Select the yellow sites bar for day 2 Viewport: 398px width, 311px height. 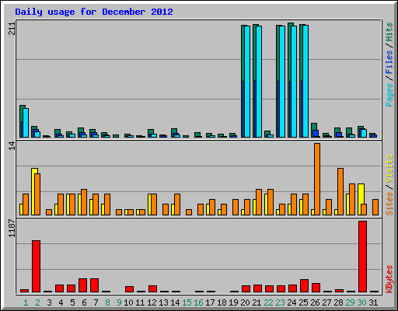[x=33, y=191]
